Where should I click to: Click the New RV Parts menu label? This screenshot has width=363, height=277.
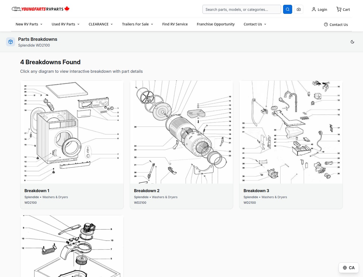pos(27,24)
